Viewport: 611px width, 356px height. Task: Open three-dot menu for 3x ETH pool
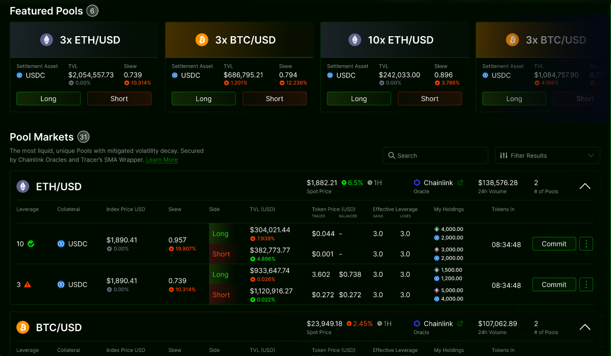click(x=586, y=285)
